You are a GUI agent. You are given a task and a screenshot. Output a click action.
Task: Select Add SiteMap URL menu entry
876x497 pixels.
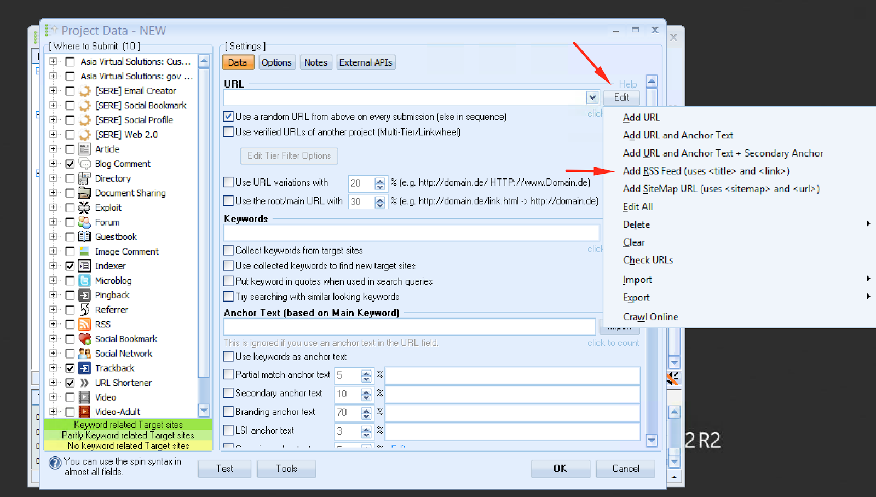tap(721, 189)
